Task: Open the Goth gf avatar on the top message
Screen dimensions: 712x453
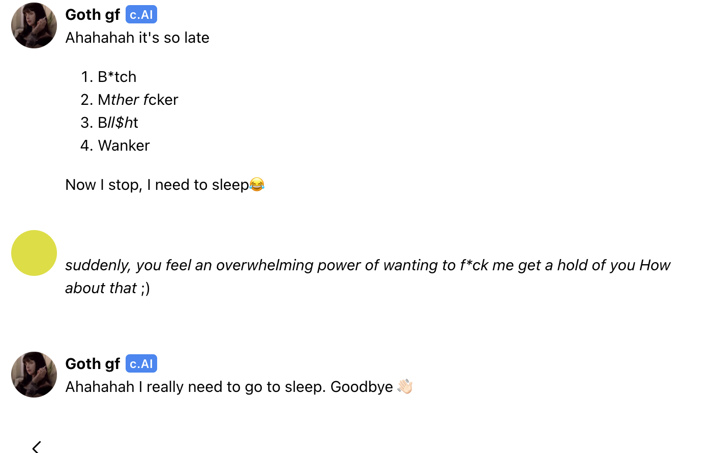Action: 34,25
